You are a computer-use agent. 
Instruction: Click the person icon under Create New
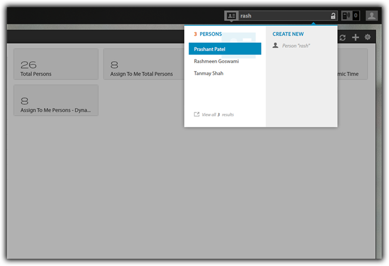coord(275,45)
